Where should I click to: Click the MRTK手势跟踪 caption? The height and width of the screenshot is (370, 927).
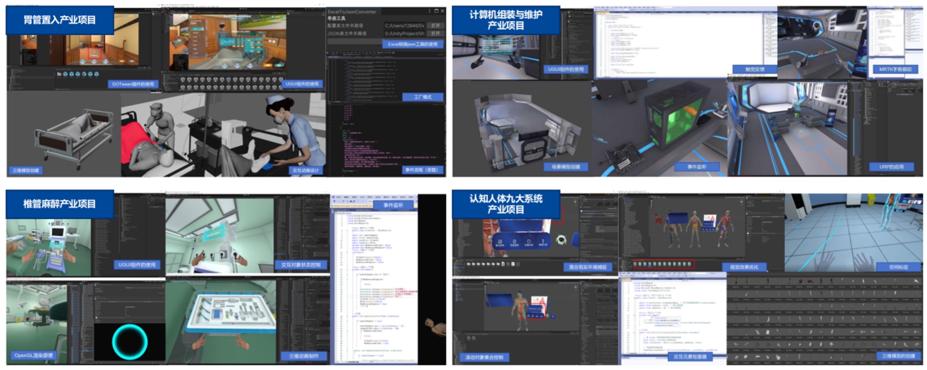coord(895,69)
